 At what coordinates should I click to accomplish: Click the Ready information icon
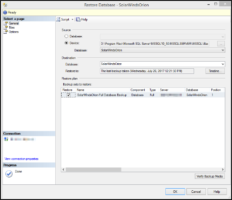(x=5, y=12)
